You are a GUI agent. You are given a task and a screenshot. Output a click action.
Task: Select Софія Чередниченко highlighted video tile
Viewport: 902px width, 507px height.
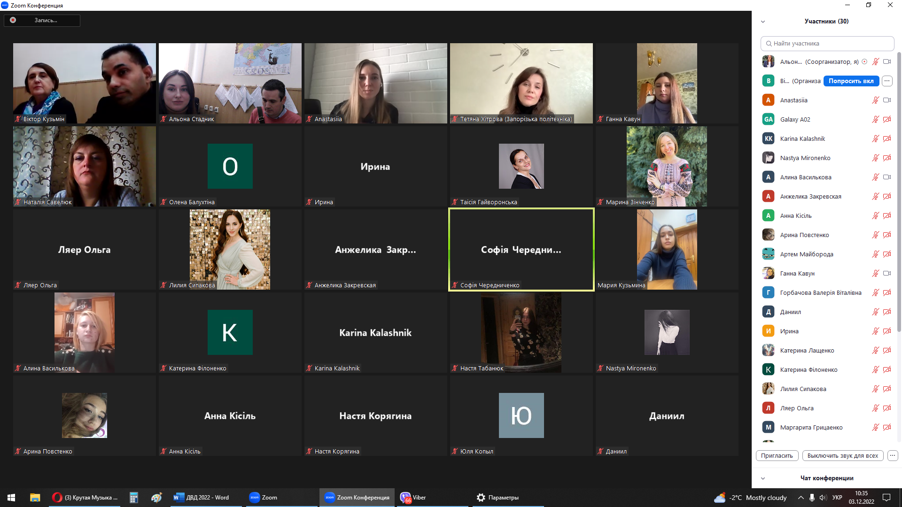click(521, 250)
